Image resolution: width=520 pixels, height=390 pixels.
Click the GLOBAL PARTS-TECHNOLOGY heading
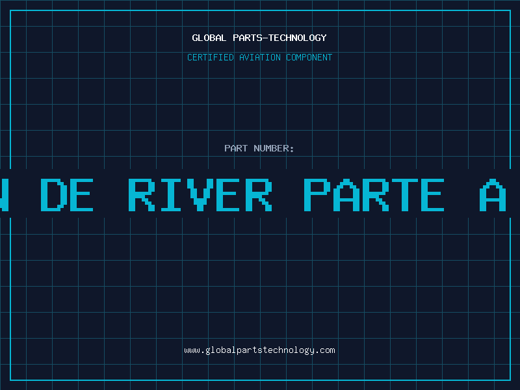pos(259,38)
